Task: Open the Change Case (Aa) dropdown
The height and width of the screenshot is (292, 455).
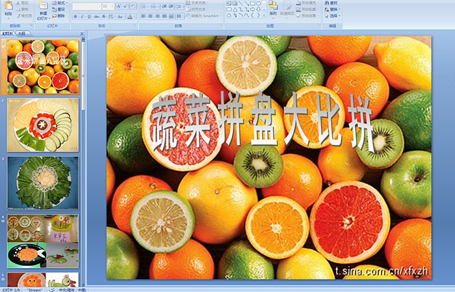Action: click(120, 16)
